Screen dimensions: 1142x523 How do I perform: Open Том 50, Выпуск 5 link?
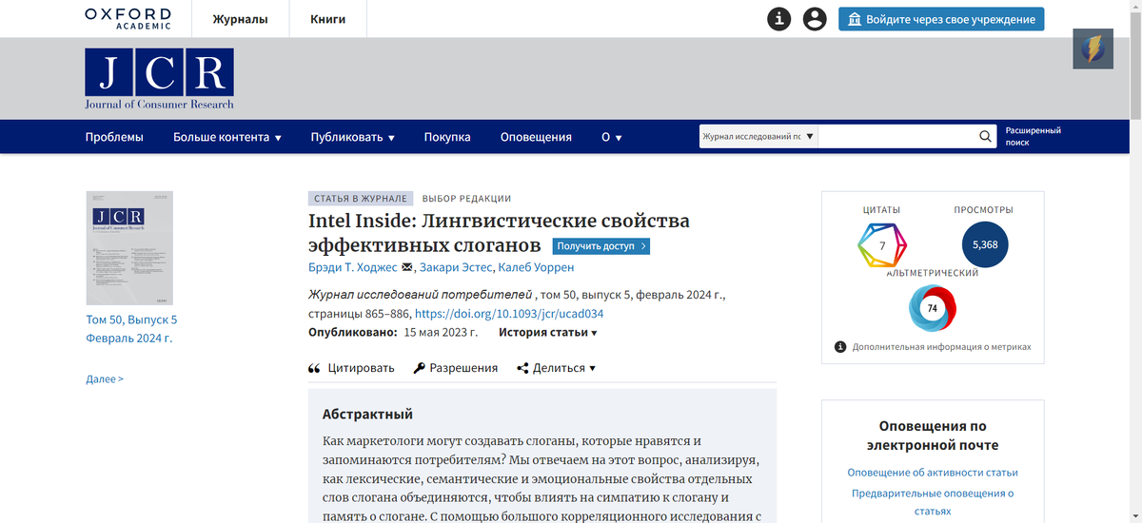tap(132, 320)
